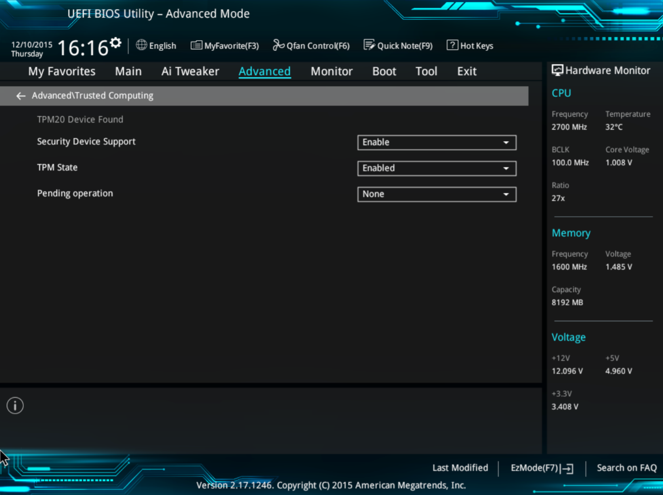
Task: Open MyFavorite(F3) list icon
Action: point(196,45)
